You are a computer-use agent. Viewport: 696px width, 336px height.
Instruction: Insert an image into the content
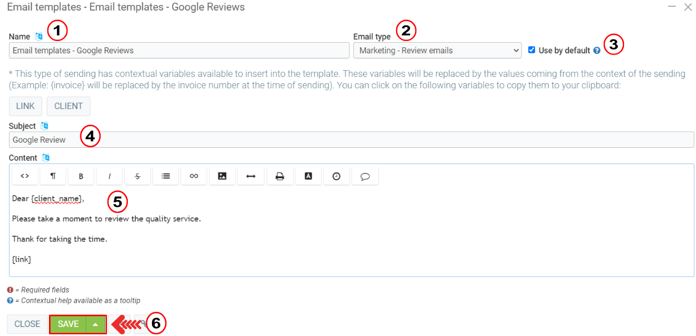(x=222, y=176)
